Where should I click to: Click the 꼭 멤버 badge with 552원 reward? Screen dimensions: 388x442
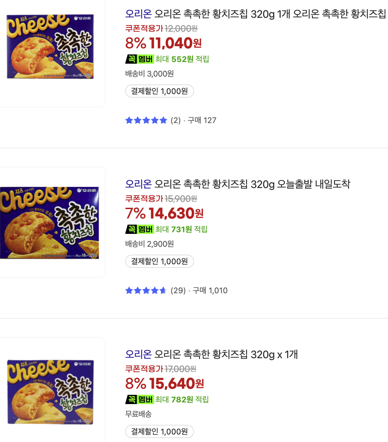click(x=140, y=59)
